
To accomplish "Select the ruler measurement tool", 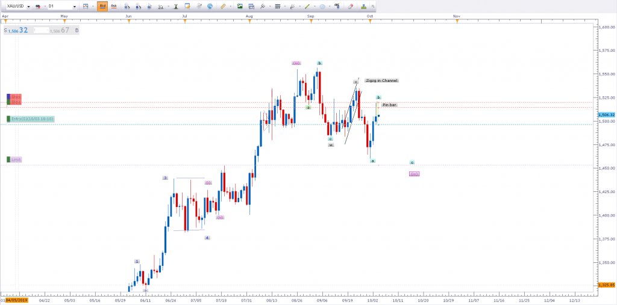I will (x=223, y=6).
